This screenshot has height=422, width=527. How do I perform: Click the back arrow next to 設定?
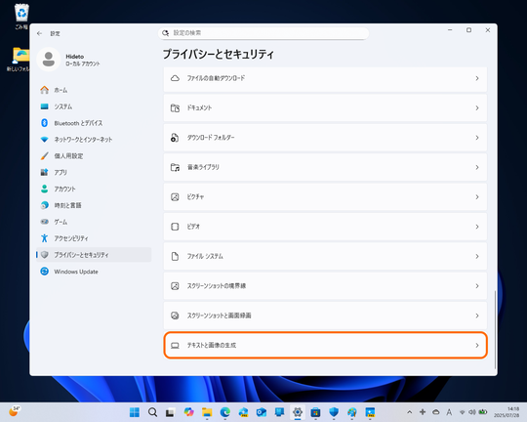[40, 33]
